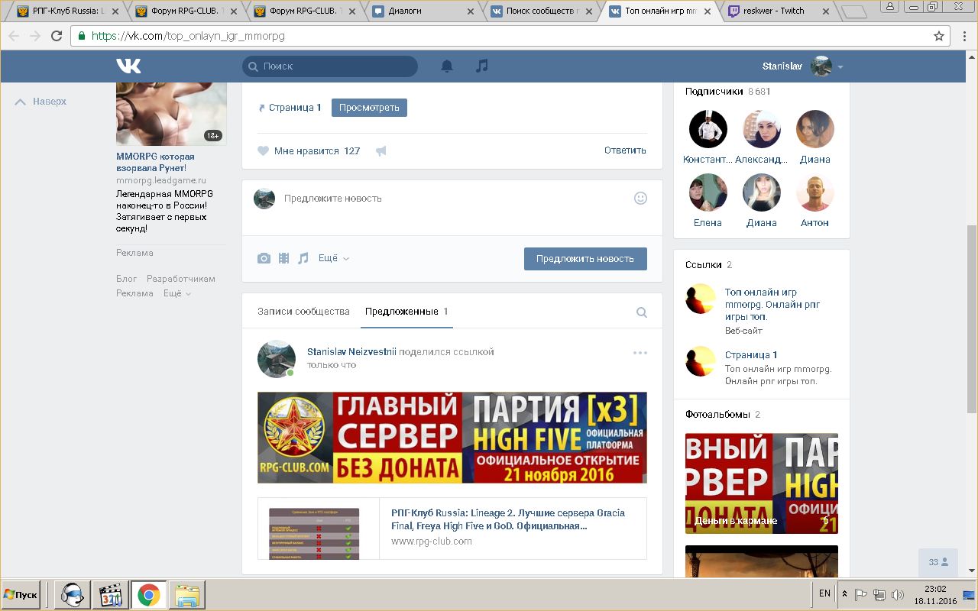This screenshot has height=611, width=978.
Task: Click the Просмотреть button
Action: [x=369, y=108]
